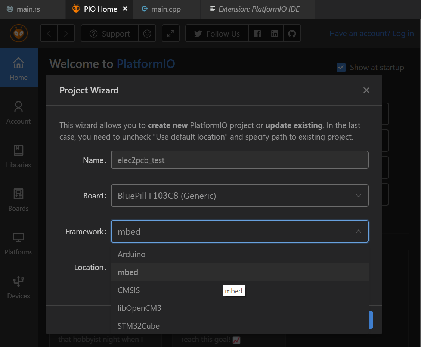This screenshot has width=421, height=347.
Task: Expand the Board dropdown
Action: [x=239, y=196]
